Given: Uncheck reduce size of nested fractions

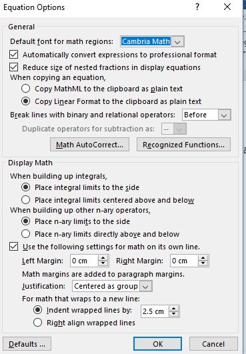Looking at the screenshot, I should click(x=14, y=67).
